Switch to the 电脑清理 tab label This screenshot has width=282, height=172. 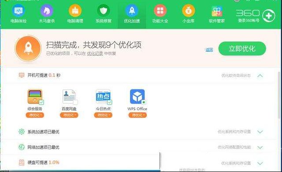[x=75, y=21]
